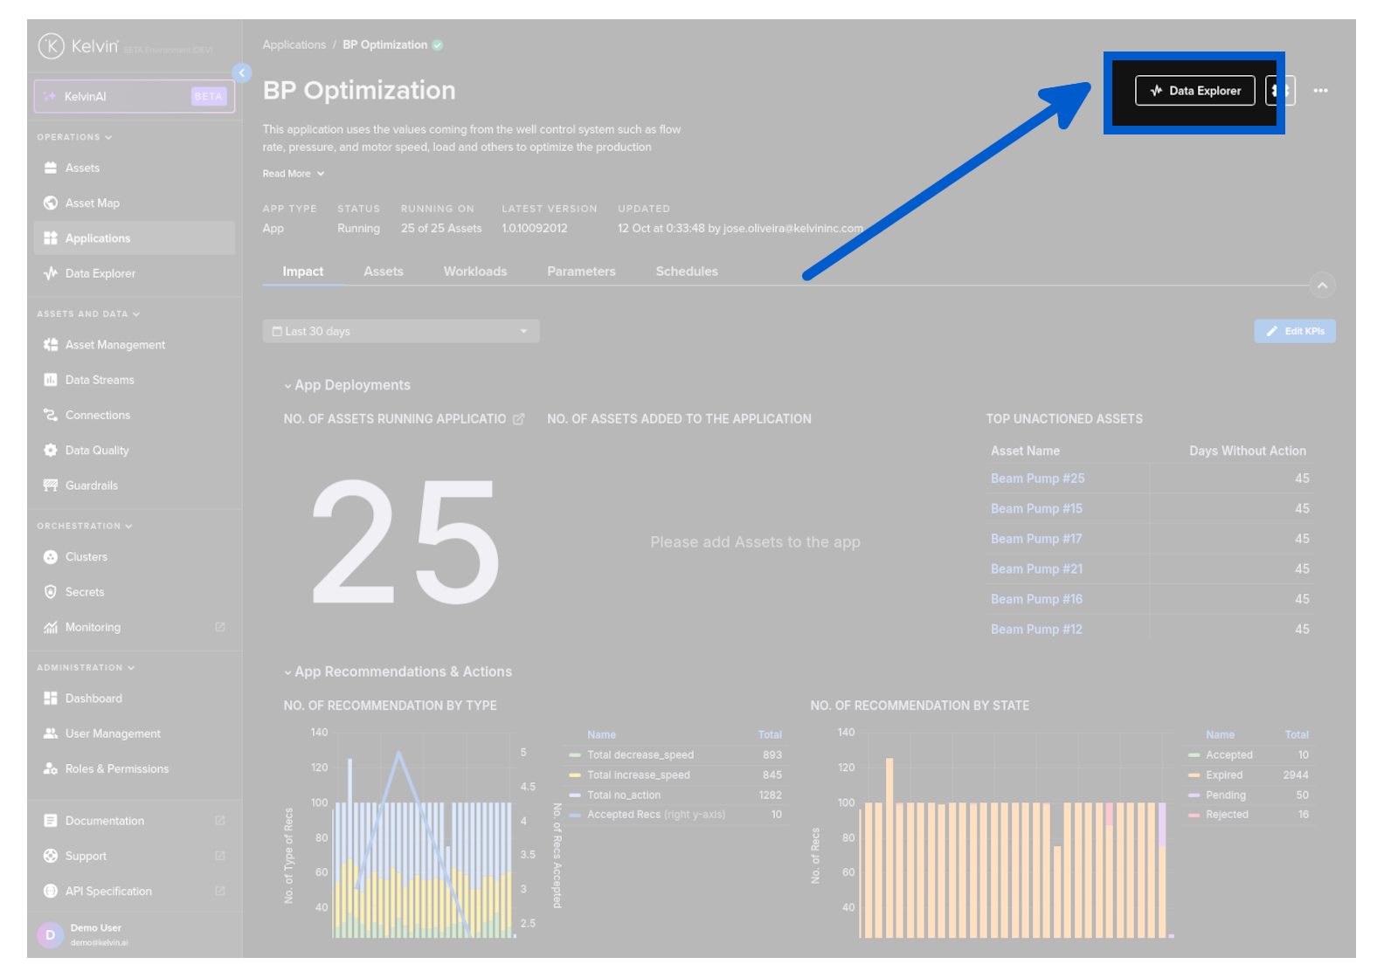Expand the Read More description
The height and width of the screenshot is (978, 1384).
[x=293, y=174]
